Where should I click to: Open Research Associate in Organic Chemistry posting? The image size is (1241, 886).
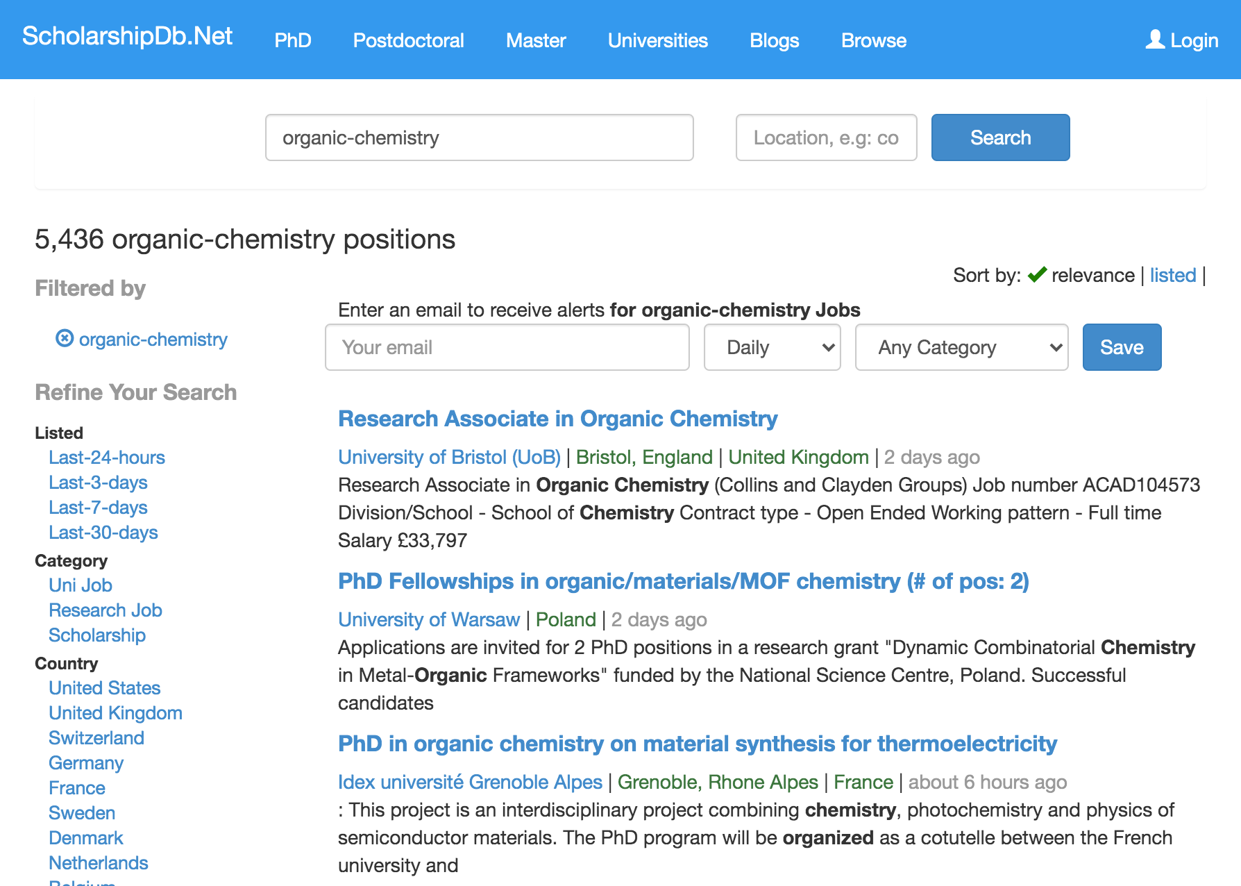tap(557, 419)
